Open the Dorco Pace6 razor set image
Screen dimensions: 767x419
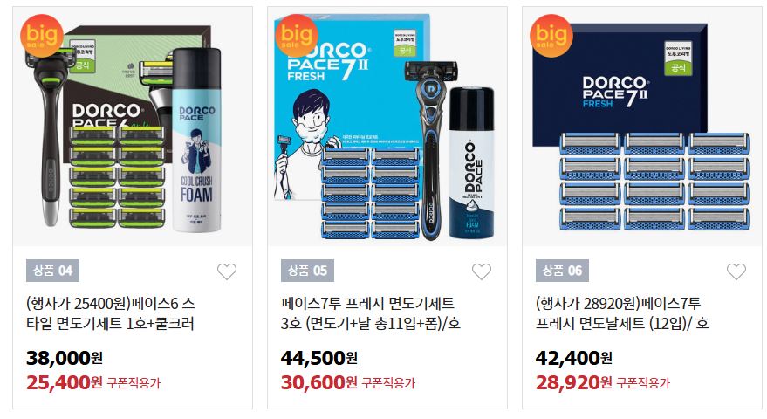[133, 127]
